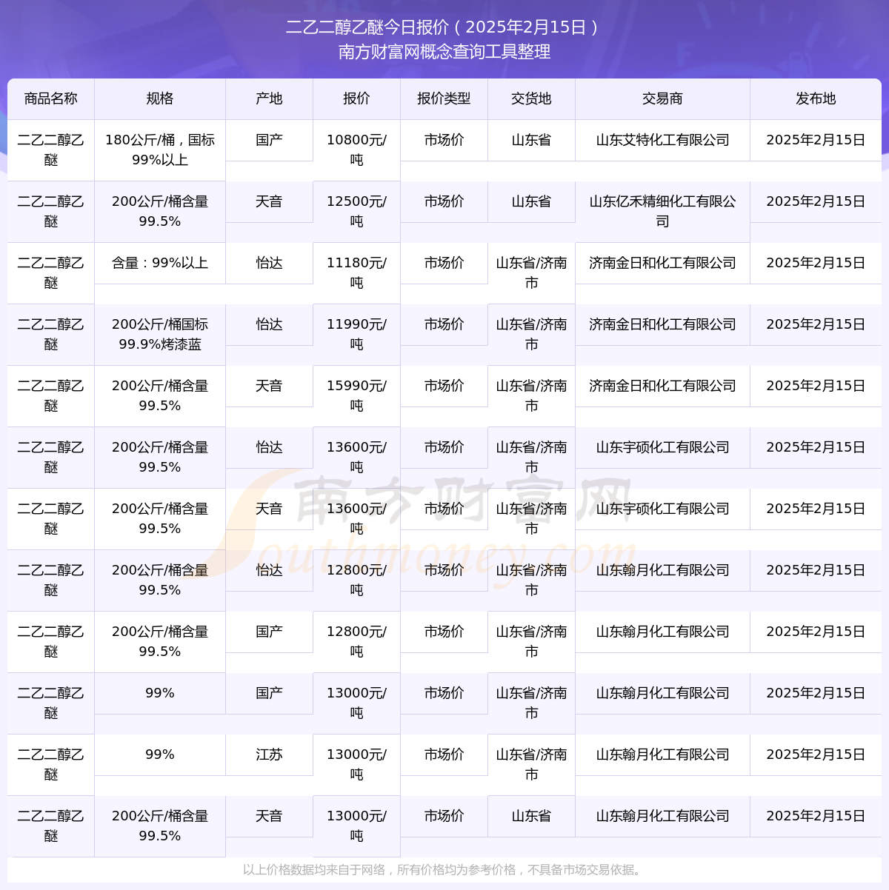The width and height of the screenshot is (889, 890).
Task: Click the price 12500元/吨
Action: [x=356, y=211]
